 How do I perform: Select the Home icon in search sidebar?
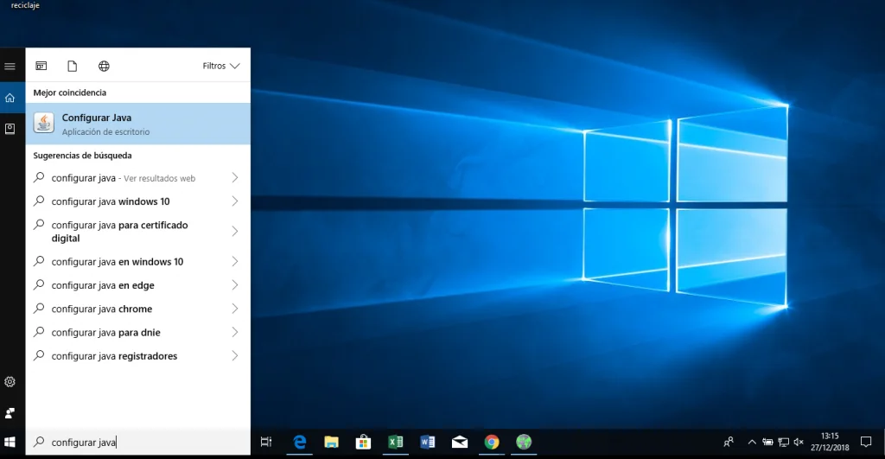click(10, 98)
